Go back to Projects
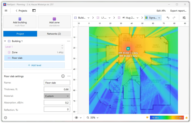 pyautogui.click(x=22, y=11)
